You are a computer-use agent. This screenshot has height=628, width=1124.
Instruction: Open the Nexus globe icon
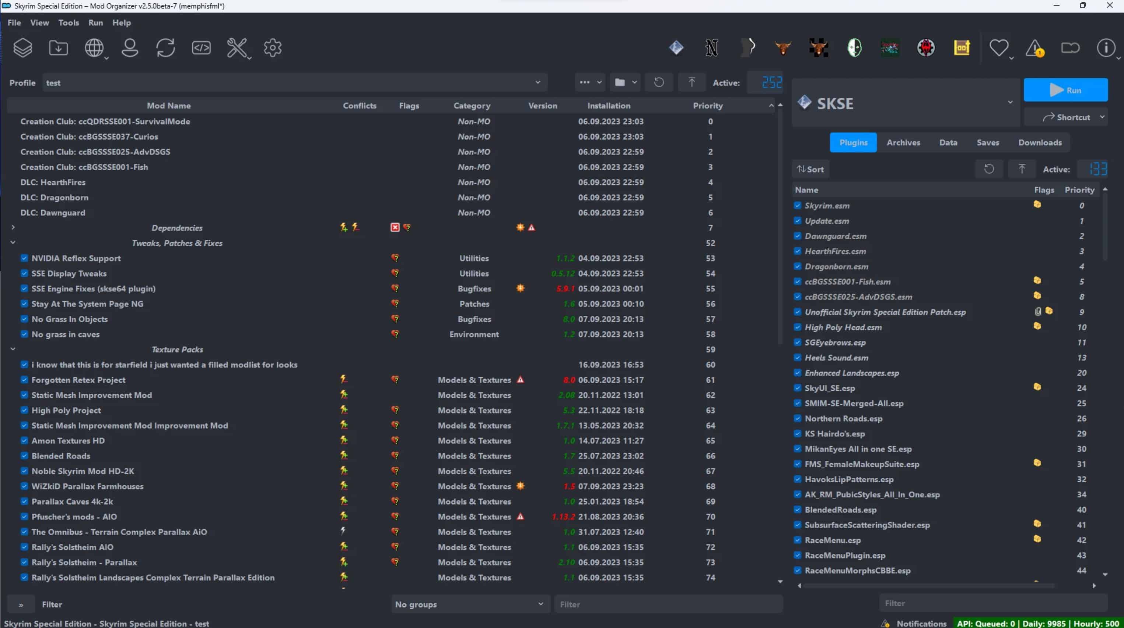(x=94, y=48)
